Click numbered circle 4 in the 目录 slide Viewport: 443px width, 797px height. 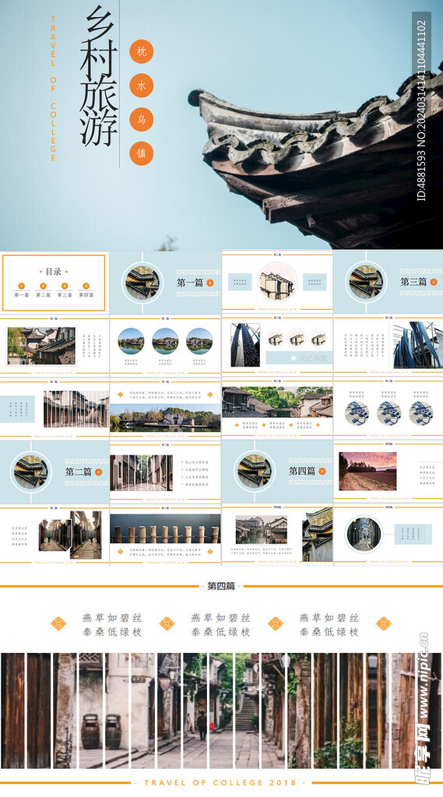(86, 286)
